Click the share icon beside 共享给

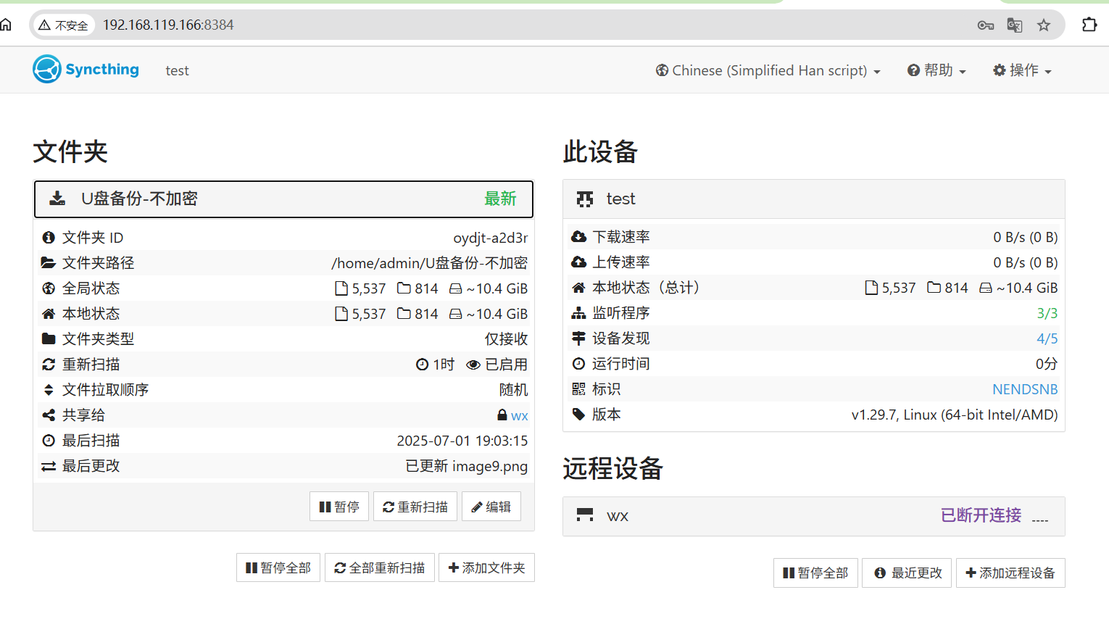49,415
